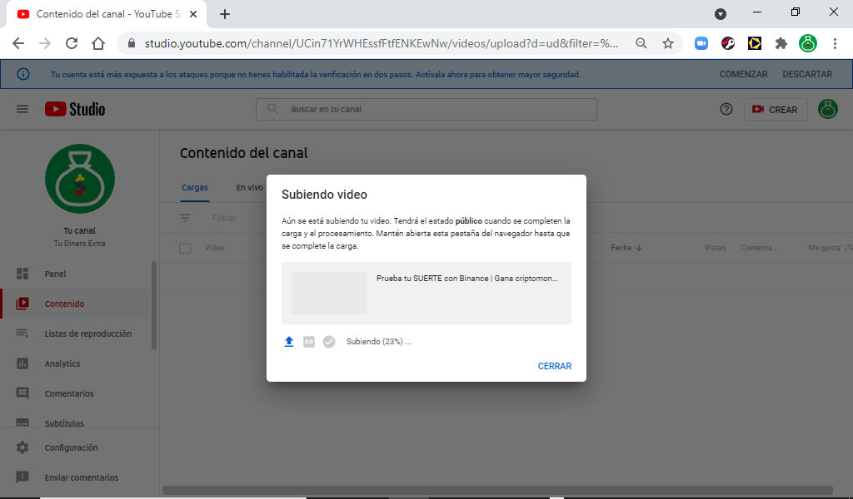The height and width of the screenshot is (499, 853).
Task: Click the CREAR button
Action: point(776,109)
